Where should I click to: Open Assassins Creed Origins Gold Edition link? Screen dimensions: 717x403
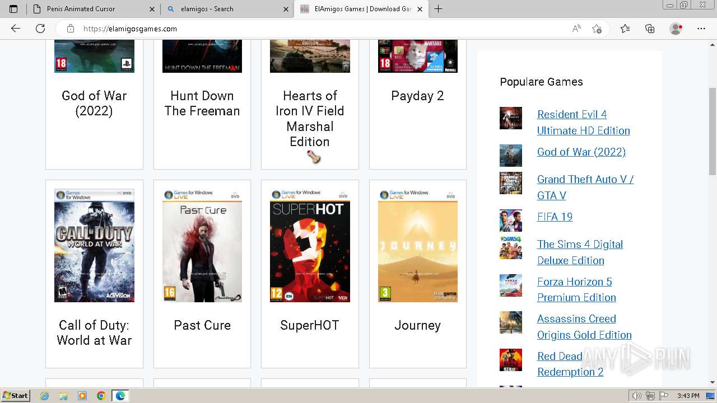point(584,326)
